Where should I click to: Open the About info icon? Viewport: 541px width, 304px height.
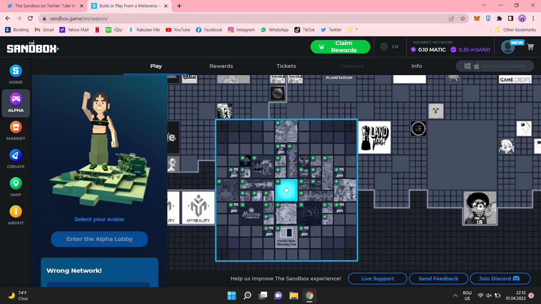[x=16, y=211]
